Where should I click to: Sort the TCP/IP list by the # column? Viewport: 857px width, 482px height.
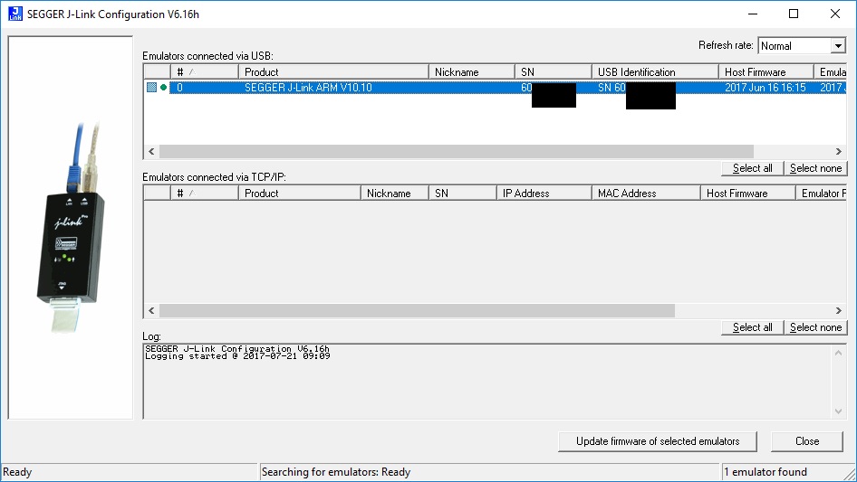pyautogui.click(x=204, y=194)
